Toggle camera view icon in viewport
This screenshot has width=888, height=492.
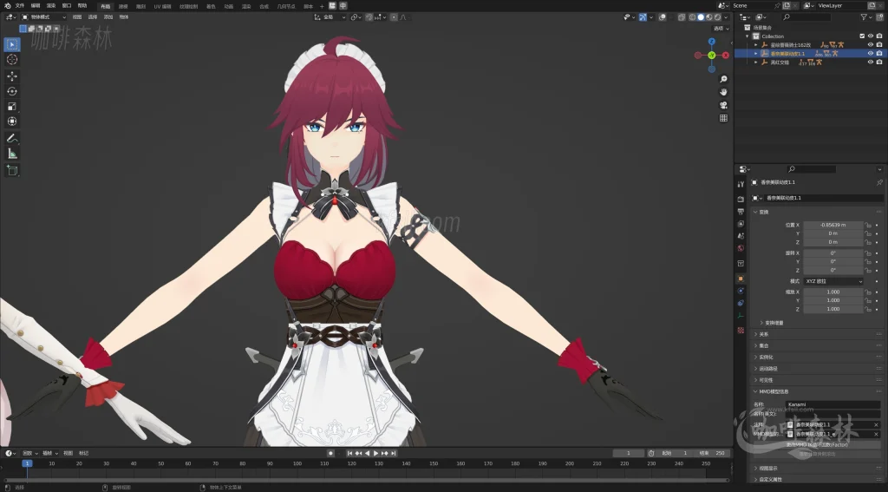[x=723, y=105]
